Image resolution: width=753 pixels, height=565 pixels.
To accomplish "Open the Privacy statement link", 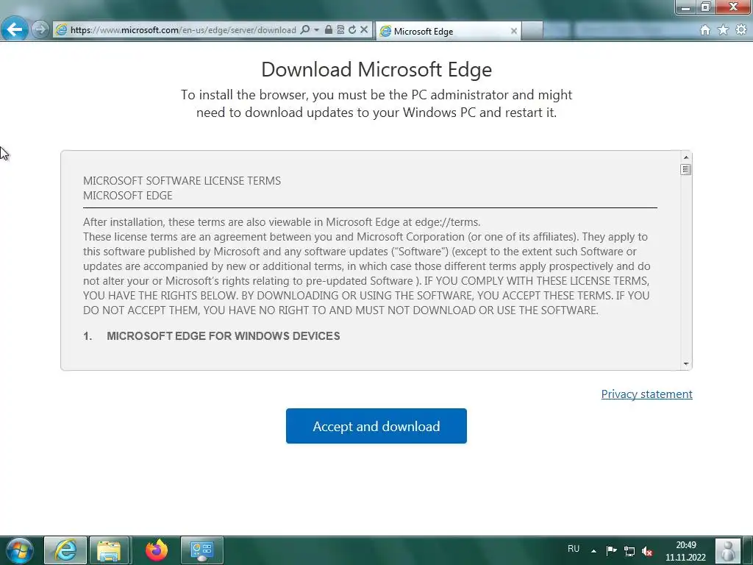I will coord(646,394).
